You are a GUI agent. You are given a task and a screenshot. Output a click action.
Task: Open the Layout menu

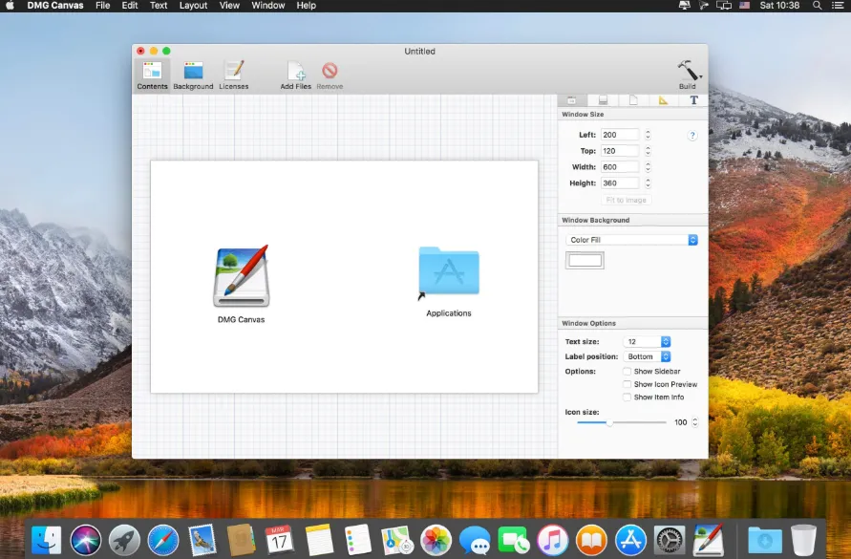(193, 6)
